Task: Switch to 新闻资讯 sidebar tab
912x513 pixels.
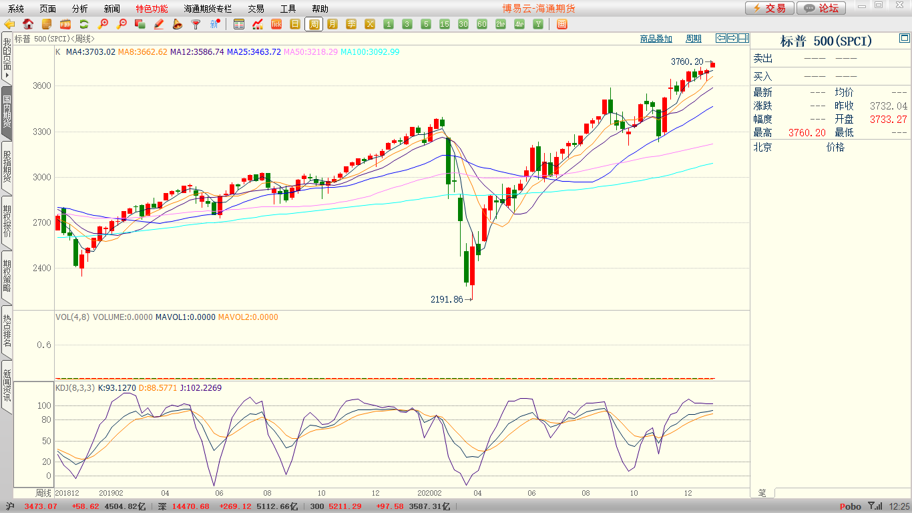Action: click(7, 386)
